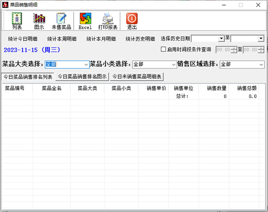
Task: Click the 退出 exit icon
Action: 131,21
